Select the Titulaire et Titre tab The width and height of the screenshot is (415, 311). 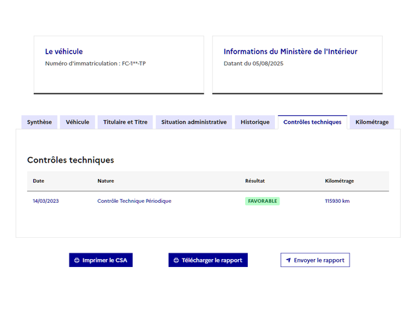pyautogui.click(x=125, y=122)
